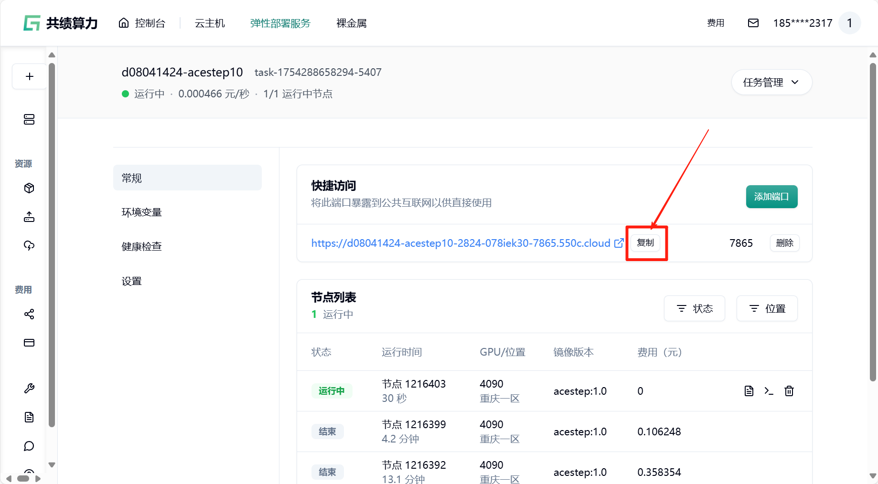
Task: Open the wrench tools sidebar icon
Action: point(29,389)
